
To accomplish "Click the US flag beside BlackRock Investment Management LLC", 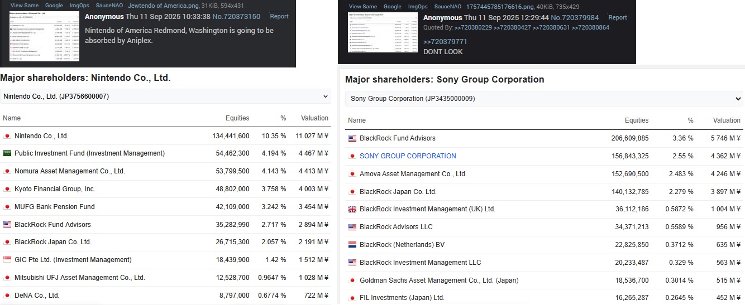I will coord(352,263).
